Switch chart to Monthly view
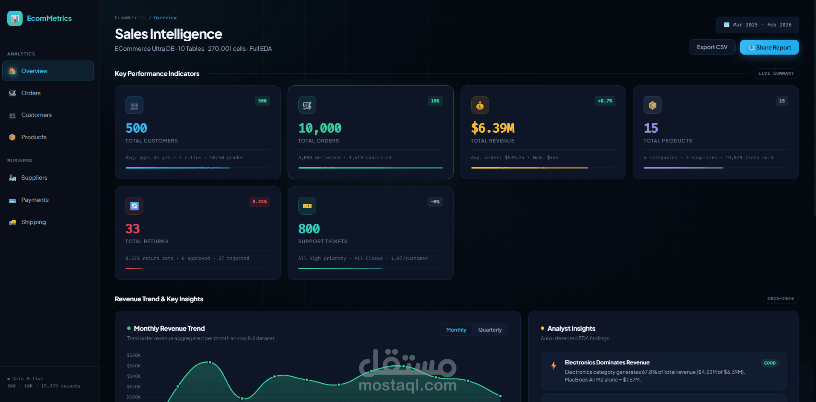This screenshot has width=816, height=402. coord(456,330)
